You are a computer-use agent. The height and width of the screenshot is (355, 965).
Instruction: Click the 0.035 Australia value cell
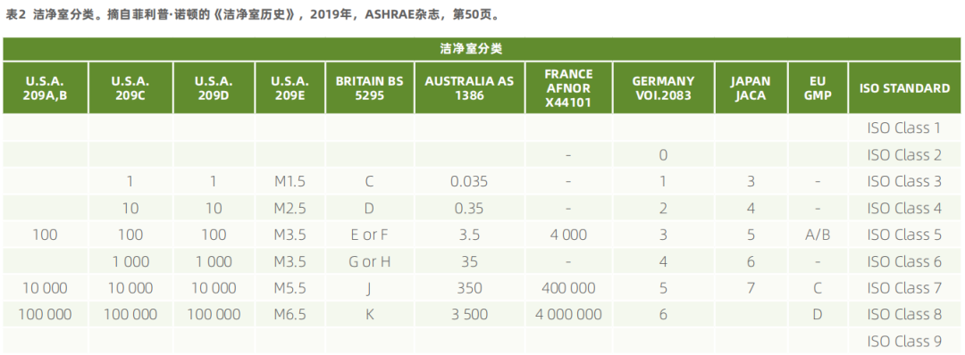pyautogui.click(x=470, y=182)
